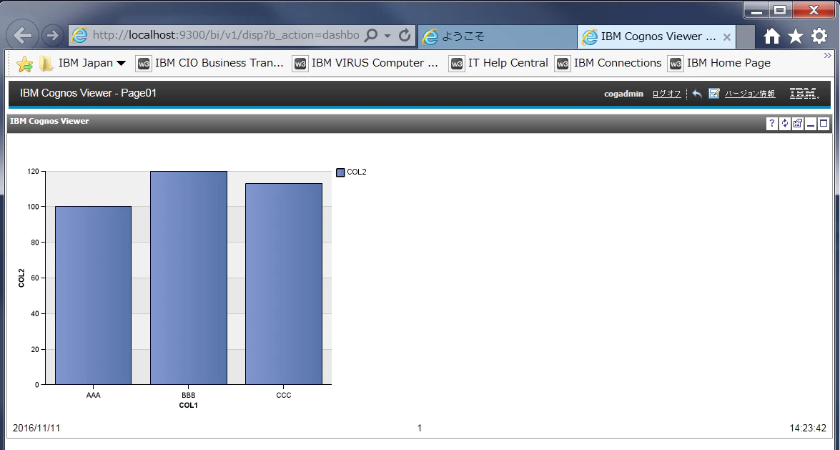Open the portlet help question mark icon
Image resolution: width=840 pixels, height=450 pixels.
(771, 124)
